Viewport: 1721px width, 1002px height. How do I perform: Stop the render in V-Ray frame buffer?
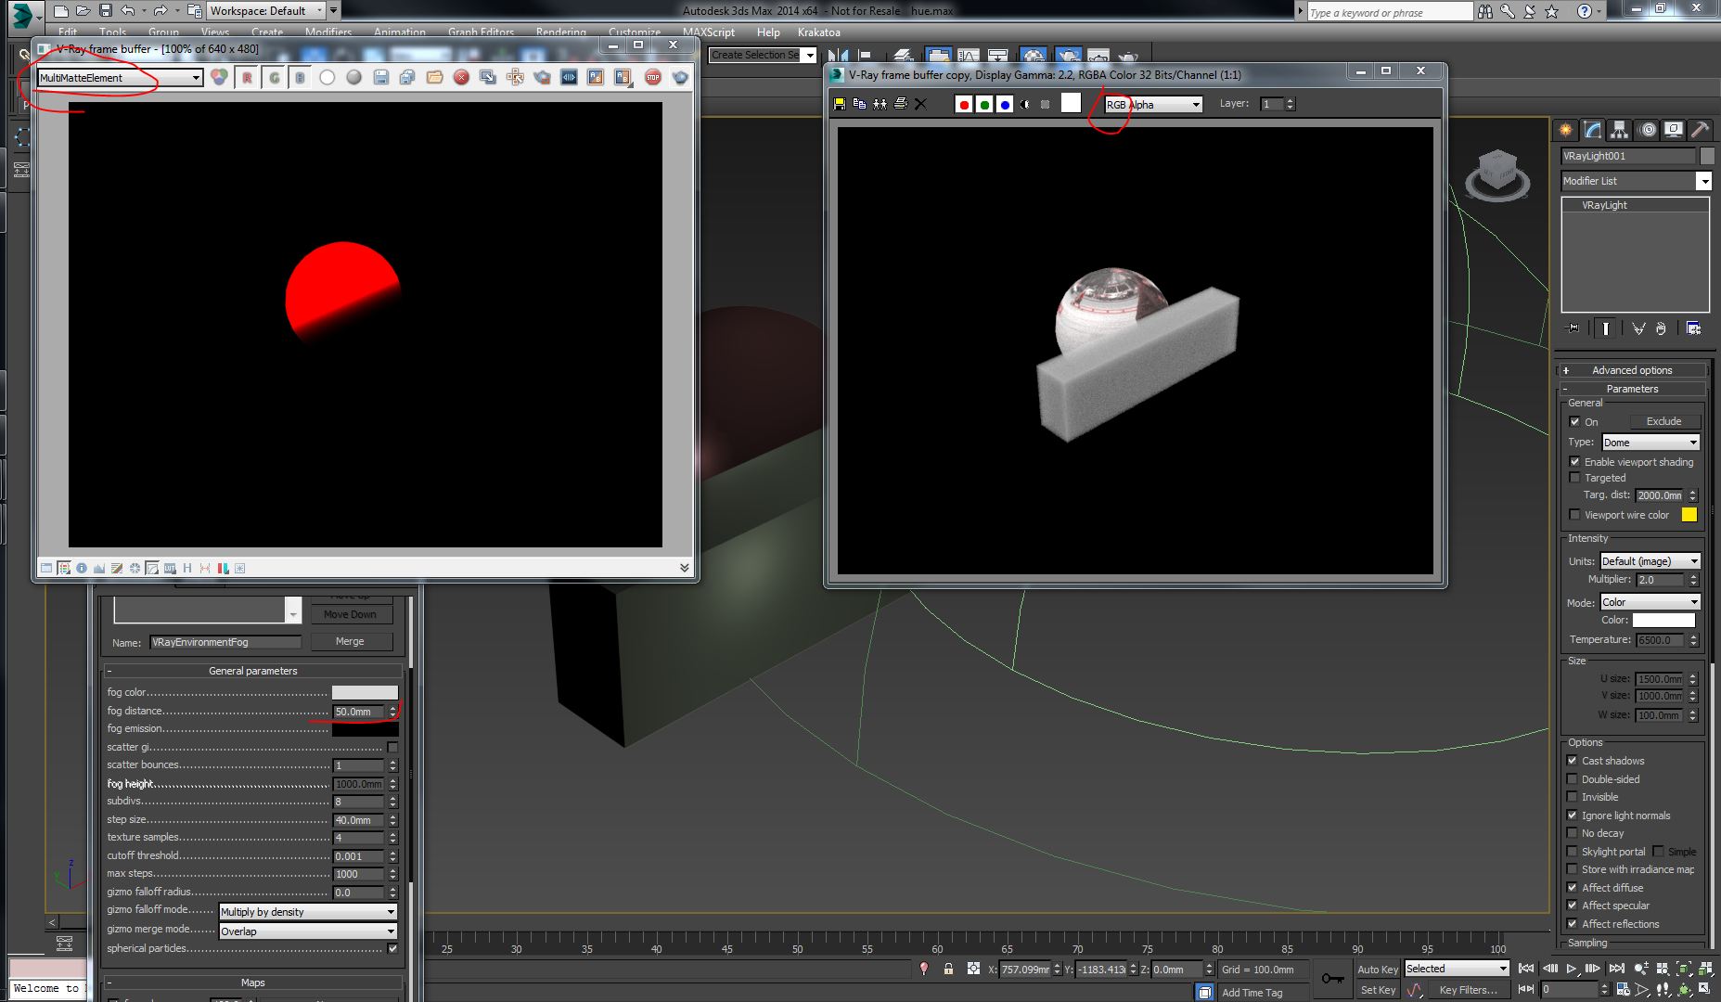point(653,77)
